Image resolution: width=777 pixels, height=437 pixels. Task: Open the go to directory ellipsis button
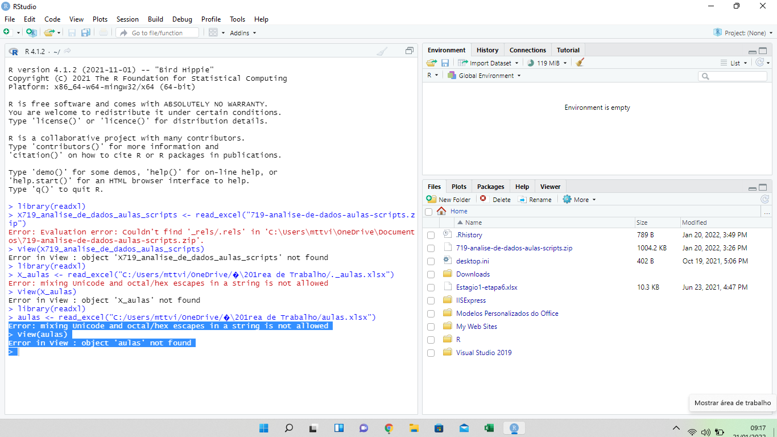pyautogui.click(x=767, y=212)
